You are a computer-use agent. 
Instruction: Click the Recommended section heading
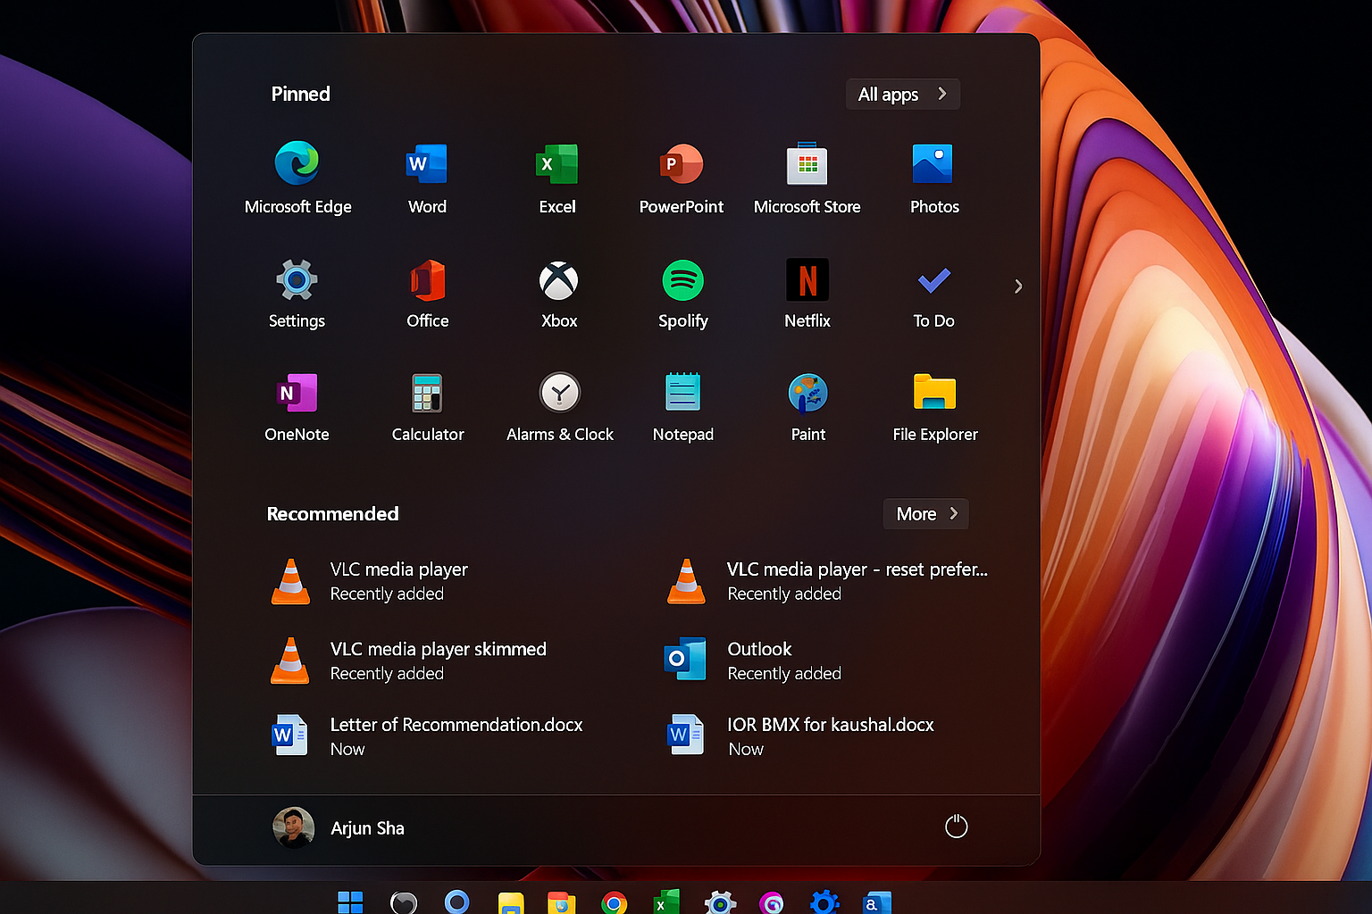pos(333,514)
